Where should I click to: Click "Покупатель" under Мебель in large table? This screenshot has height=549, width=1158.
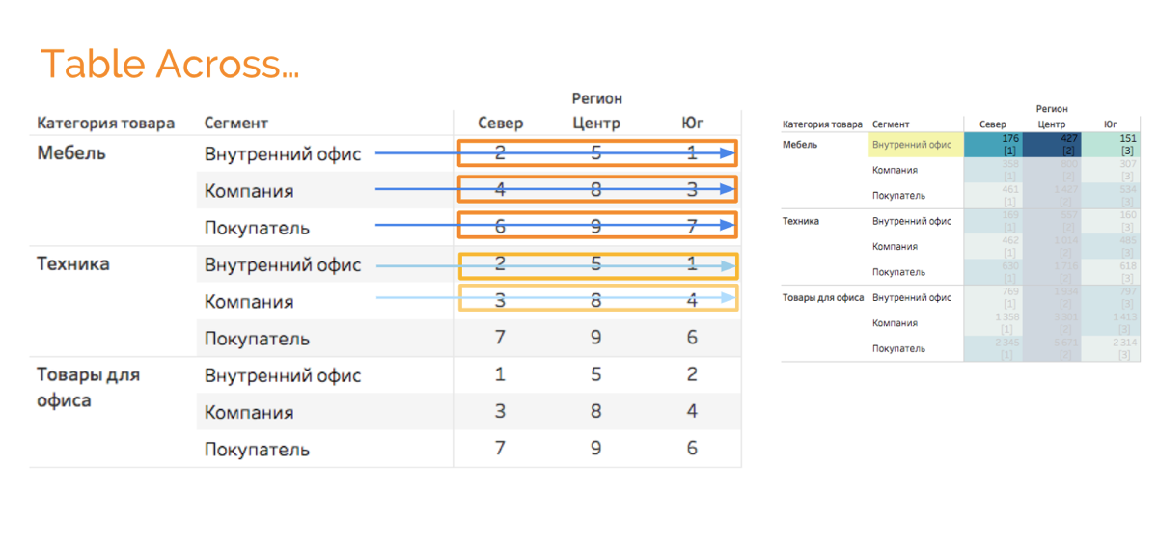point(257,228)
